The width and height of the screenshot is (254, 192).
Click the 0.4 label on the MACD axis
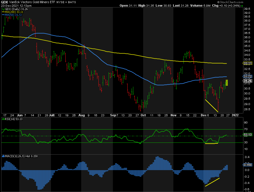(x=247, y=157)
